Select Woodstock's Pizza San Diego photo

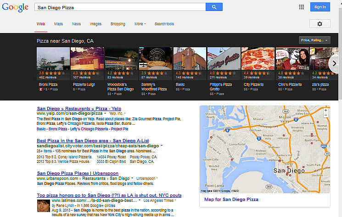coord(122,59)
